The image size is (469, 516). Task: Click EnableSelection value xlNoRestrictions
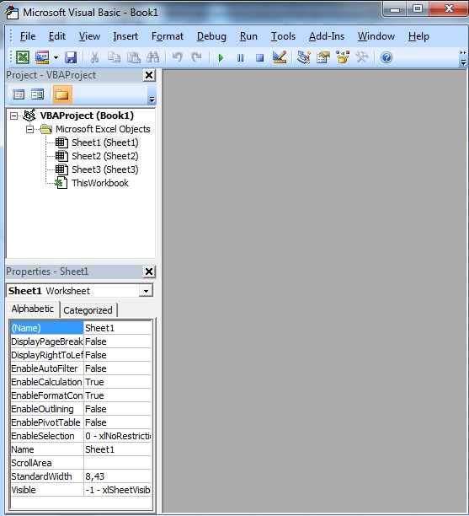(x=118, y=436)
